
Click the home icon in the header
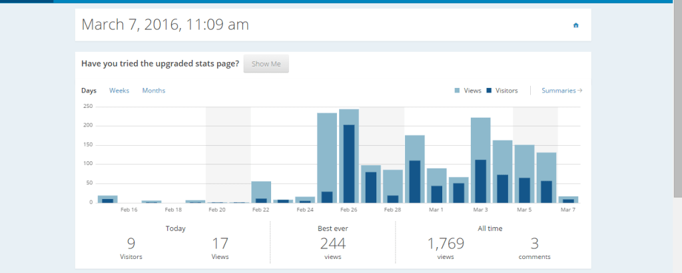pyautogui.click(x=576, y=25)
